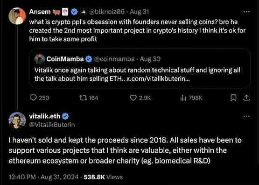Share Ansem's tweet using the upload icon
259x185 pixels.
click(x=246, y=98)
